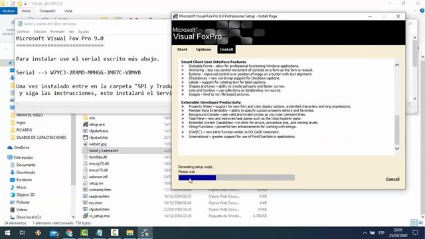
Task: Select the vfpstart.htm file icon
Action: 86,209
